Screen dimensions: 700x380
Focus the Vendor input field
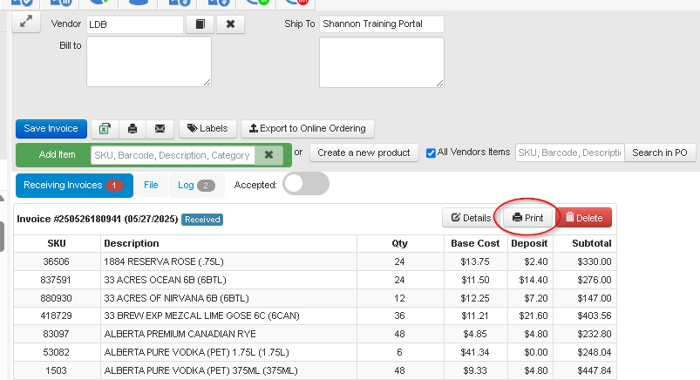[x=135, y=24]
